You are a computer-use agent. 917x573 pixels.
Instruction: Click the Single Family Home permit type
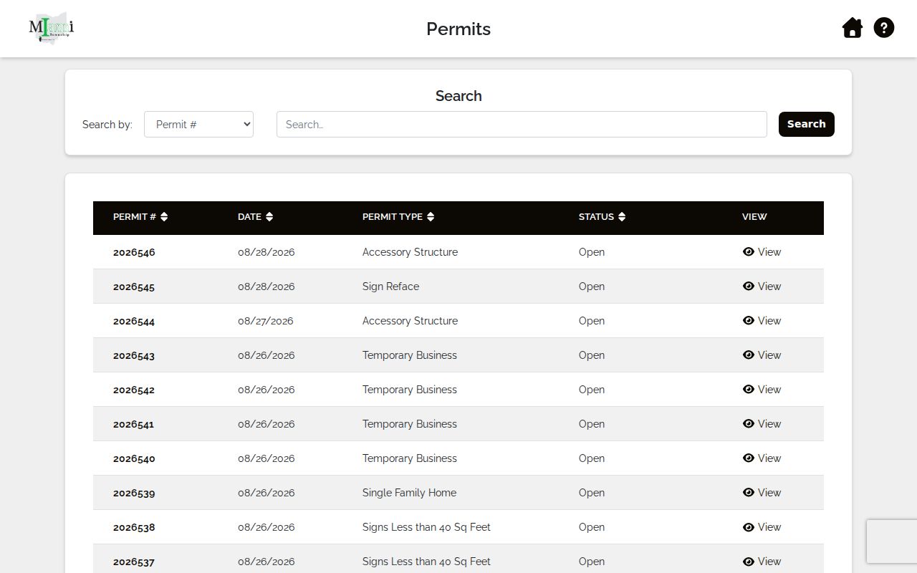click(x=409, y=493)
